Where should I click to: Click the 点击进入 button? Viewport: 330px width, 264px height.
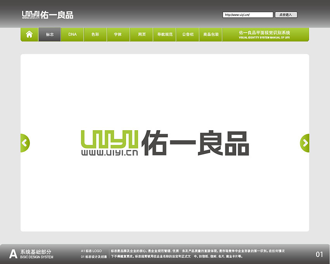[286, 15]
